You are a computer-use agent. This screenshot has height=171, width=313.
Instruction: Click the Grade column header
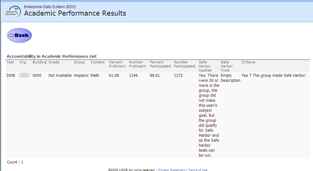coord(54,62)
